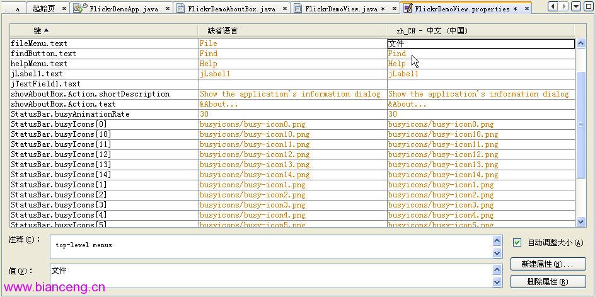
Task: Select the helpMenu.text key
Action: tap(103, 64)
